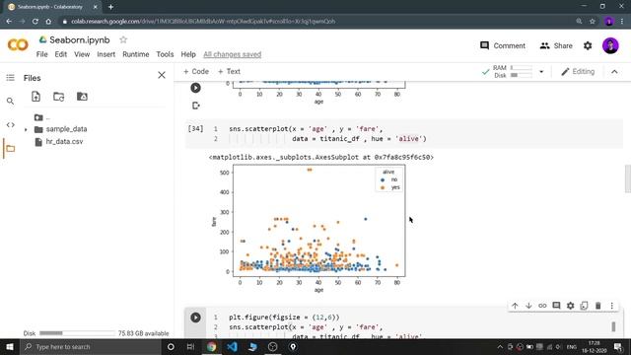The image size is (631, 355).
Task: Mount Google Drive from Files panel
Action: click(x=82, y=97)
